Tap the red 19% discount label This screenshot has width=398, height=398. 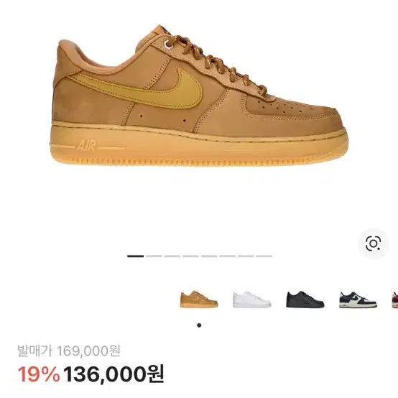tap(39, 374)
